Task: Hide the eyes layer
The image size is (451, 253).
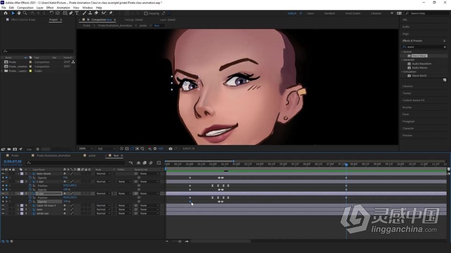Action: tap(3, 209)
